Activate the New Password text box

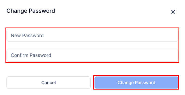[92, 35]
